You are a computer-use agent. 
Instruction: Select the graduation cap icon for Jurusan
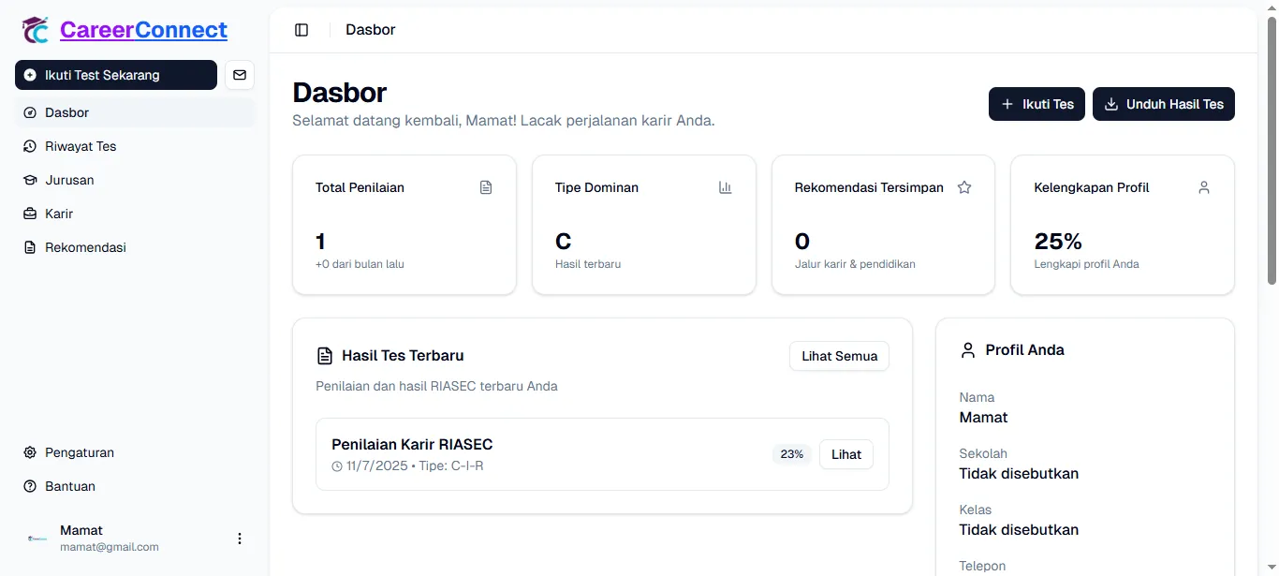tap(29, 180)
